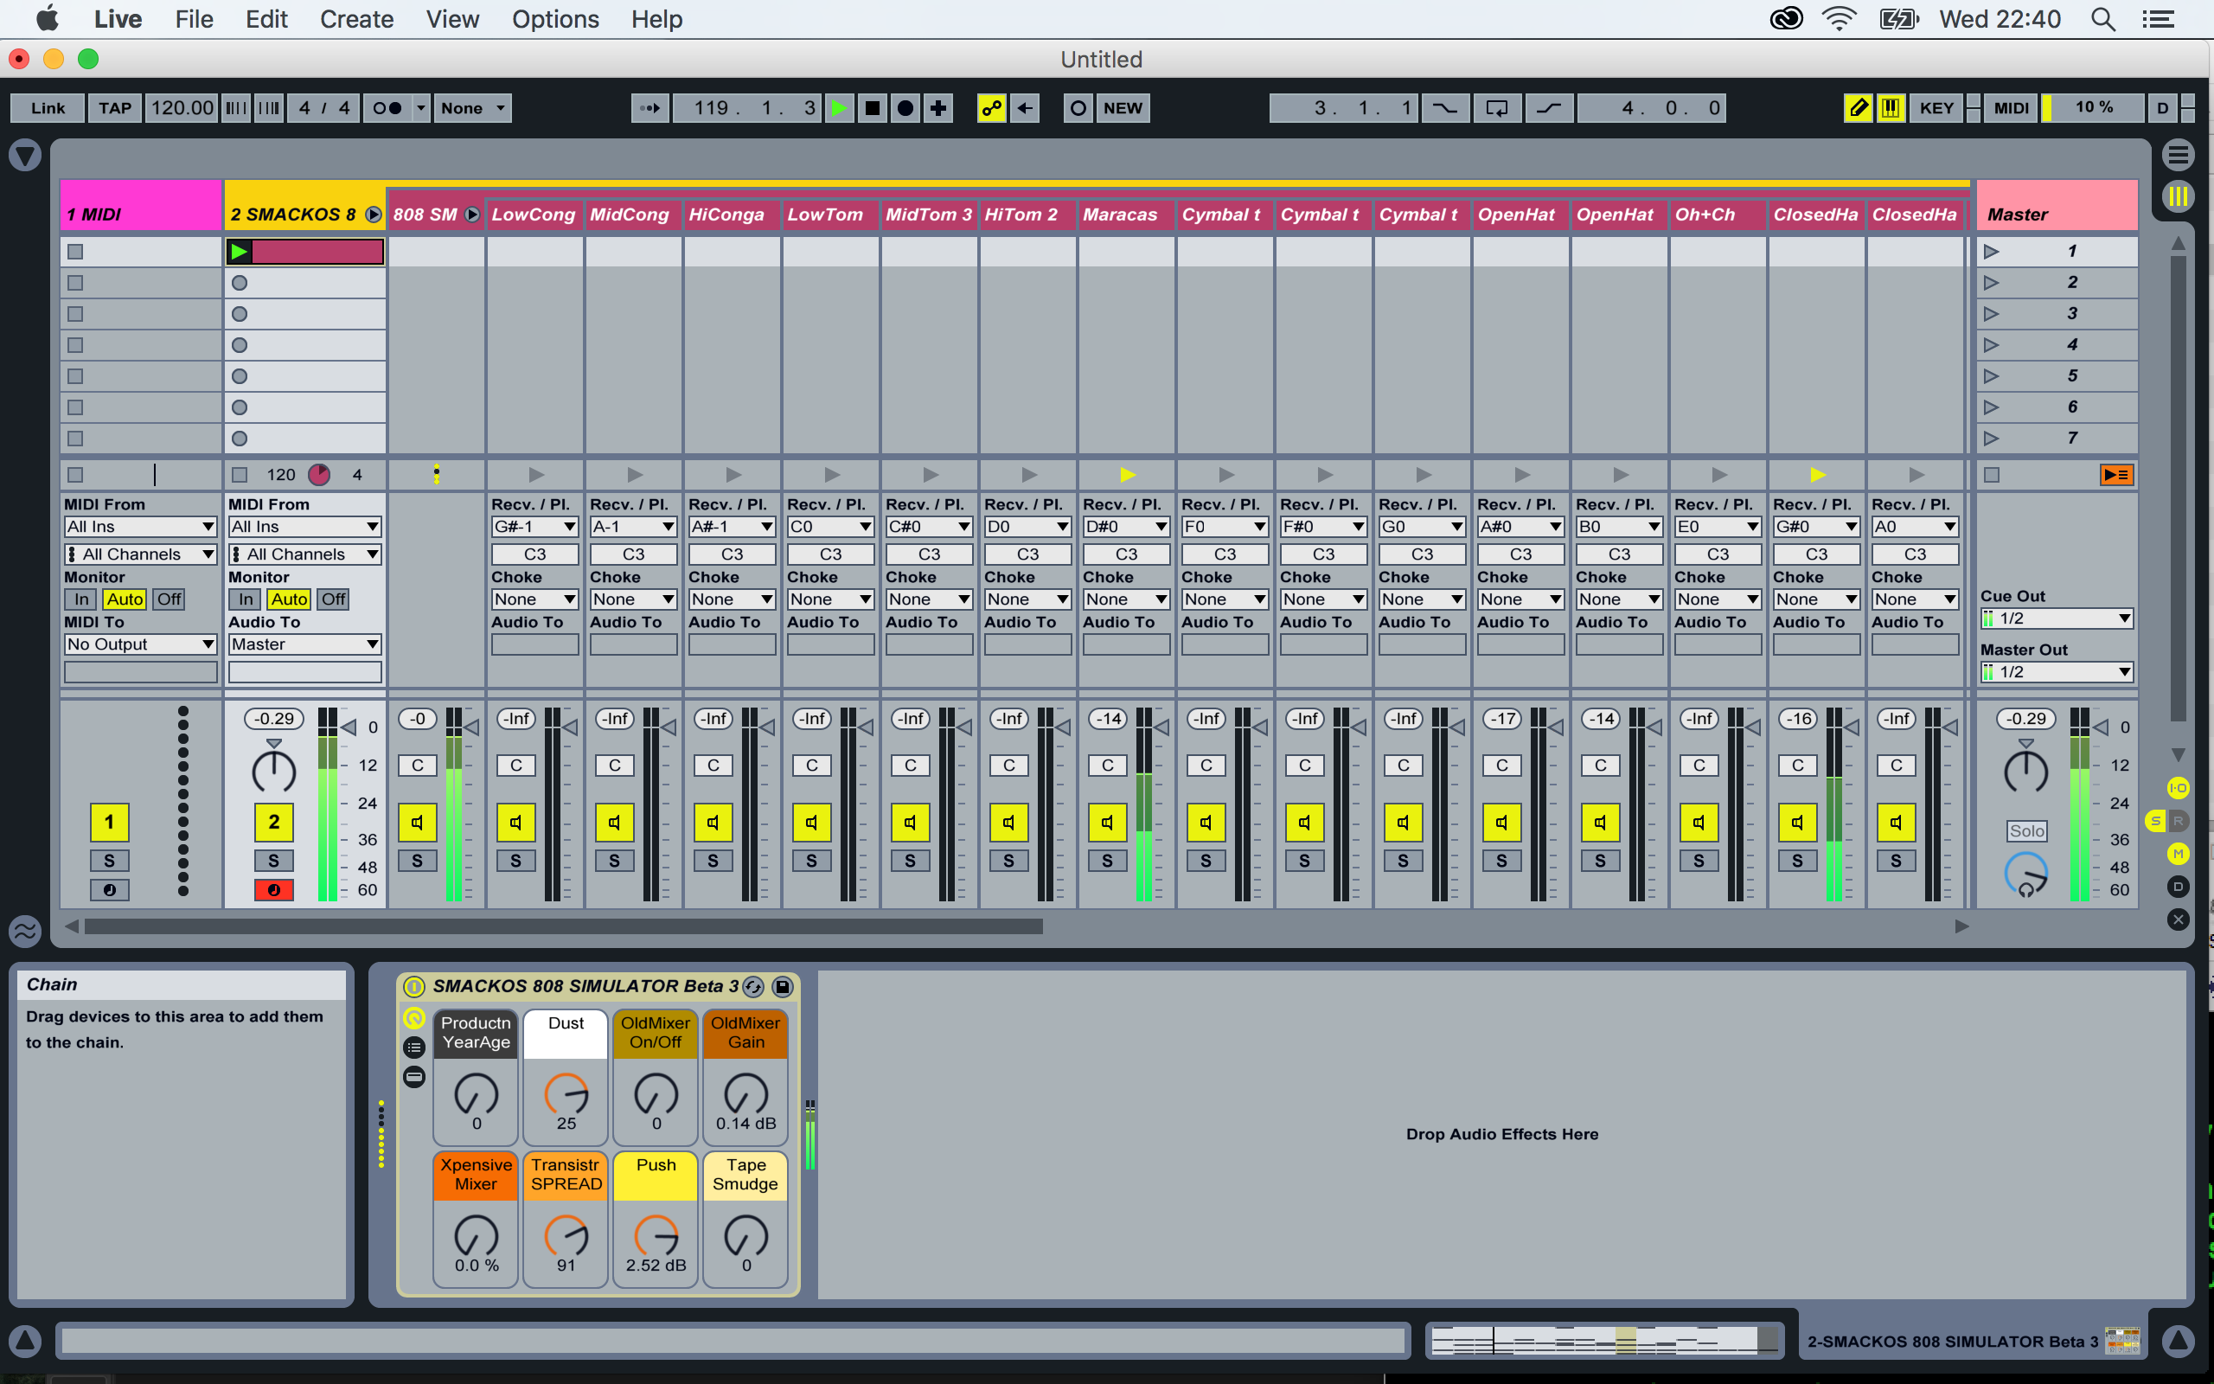The height and width of the screenshot is (1384, 2214).
Task: Toggle rack Show/Hide Chain List button
Action: click(414, 1048)
